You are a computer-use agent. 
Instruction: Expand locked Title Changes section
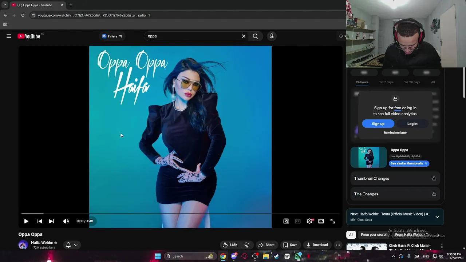[x=395, y=194]
